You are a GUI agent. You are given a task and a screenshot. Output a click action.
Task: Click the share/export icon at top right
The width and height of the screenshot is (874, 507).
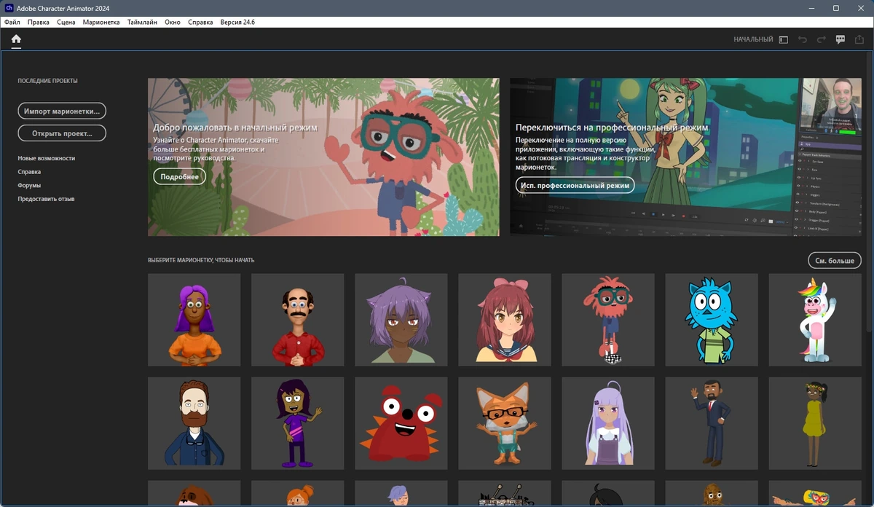click(x=859, y=39)
